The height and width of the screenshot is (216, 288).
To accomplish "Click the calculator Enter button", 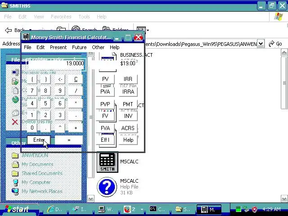I will (x=39, y=140).
